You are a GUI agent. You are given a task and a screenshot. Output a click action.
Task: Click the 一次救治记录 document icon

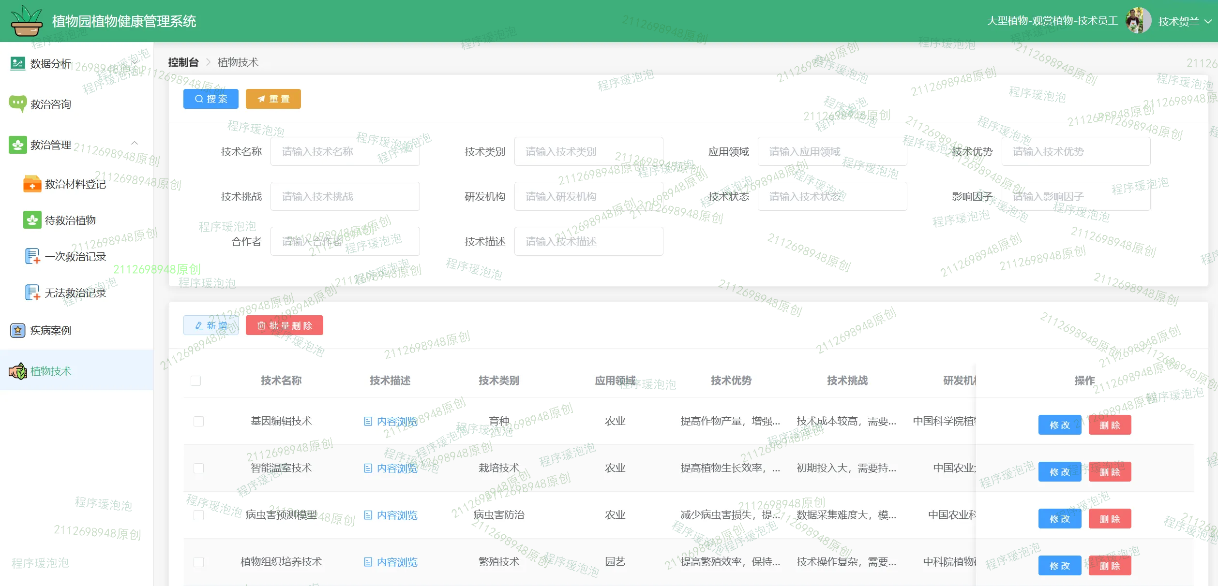(x=32, y=256)
